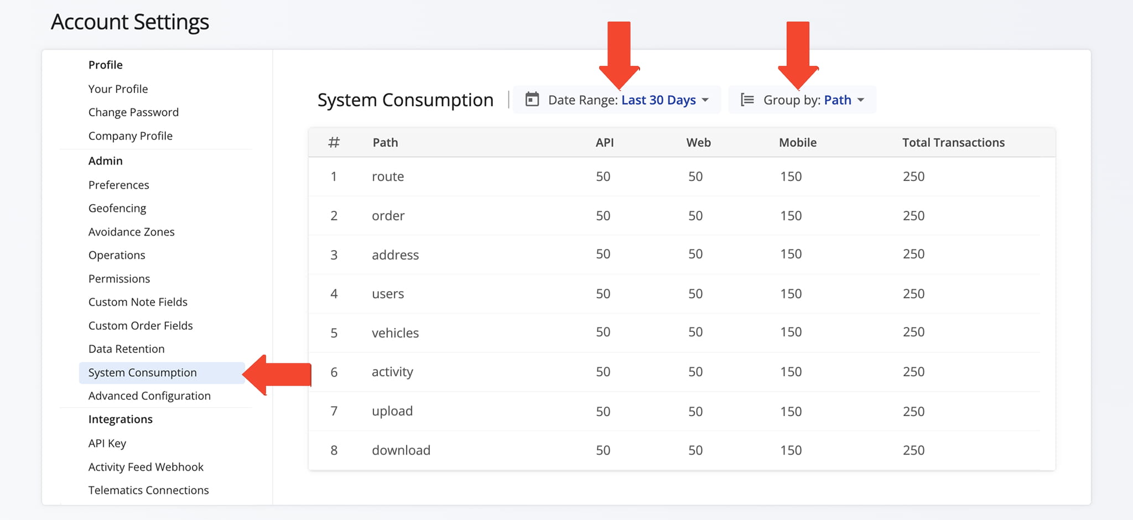Select Data Retention in sidebar

(126, 349)
